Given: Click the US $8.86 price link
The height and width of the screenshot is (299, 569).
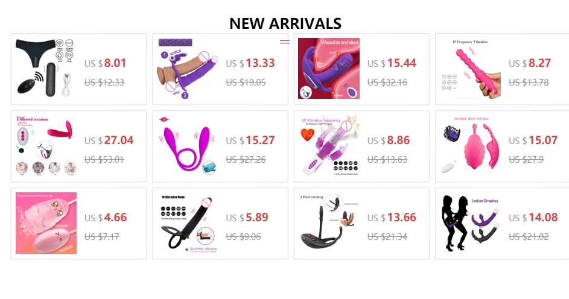Looking at the screenshot, I should click(389, 140).
